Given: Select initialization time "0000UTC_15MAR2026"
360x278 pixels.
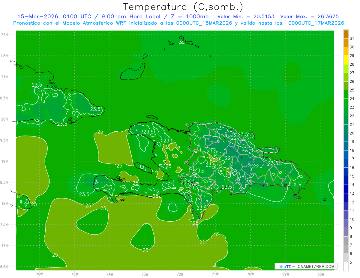Looking at the screenshot, I should (x=204, y=23).
